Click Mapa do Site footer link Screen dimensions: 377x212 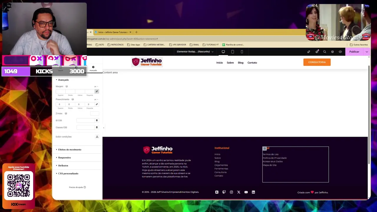click(269, 165)
